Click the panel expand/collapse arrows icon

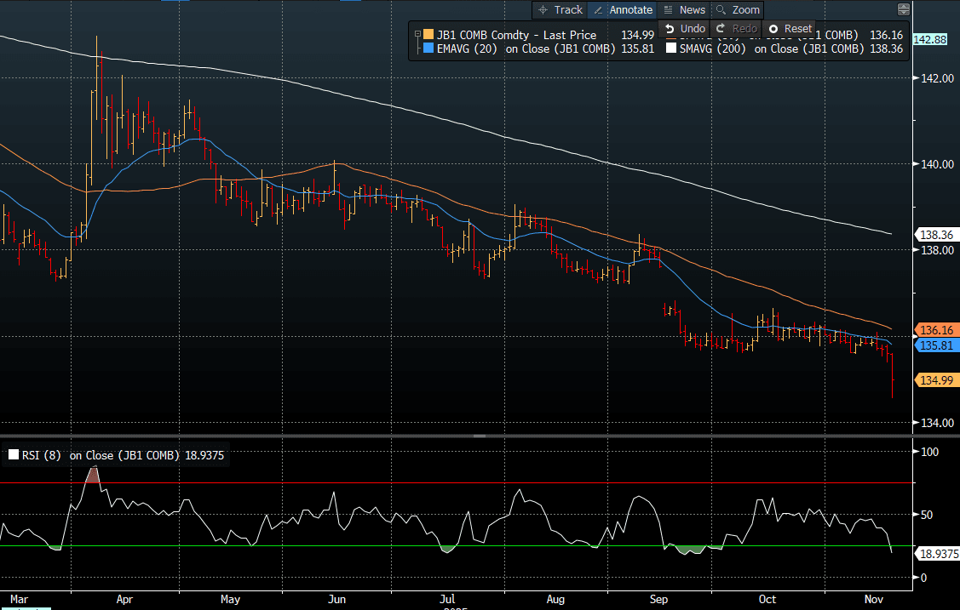click(904, 9)
